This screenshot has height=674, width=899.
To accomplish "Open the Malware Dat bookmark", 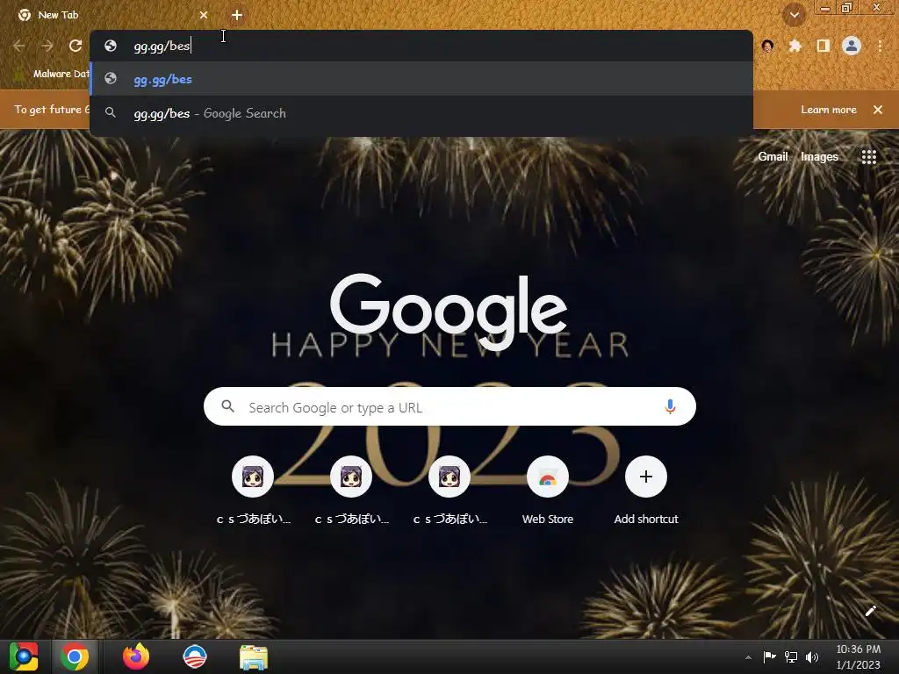I will coord(52,74).
